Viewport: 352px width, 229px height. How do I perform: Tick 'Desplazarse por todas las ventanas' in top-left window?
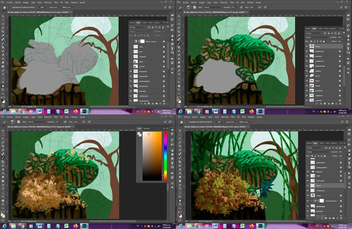(10, 7)
